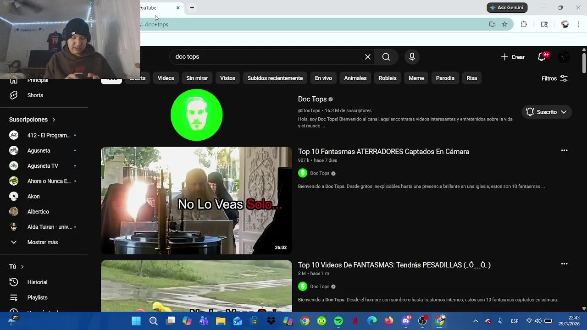Viewport: 587px width, 330px height.
Task: Select the Robleis filter chip
Action: click(x=388, y=78)
